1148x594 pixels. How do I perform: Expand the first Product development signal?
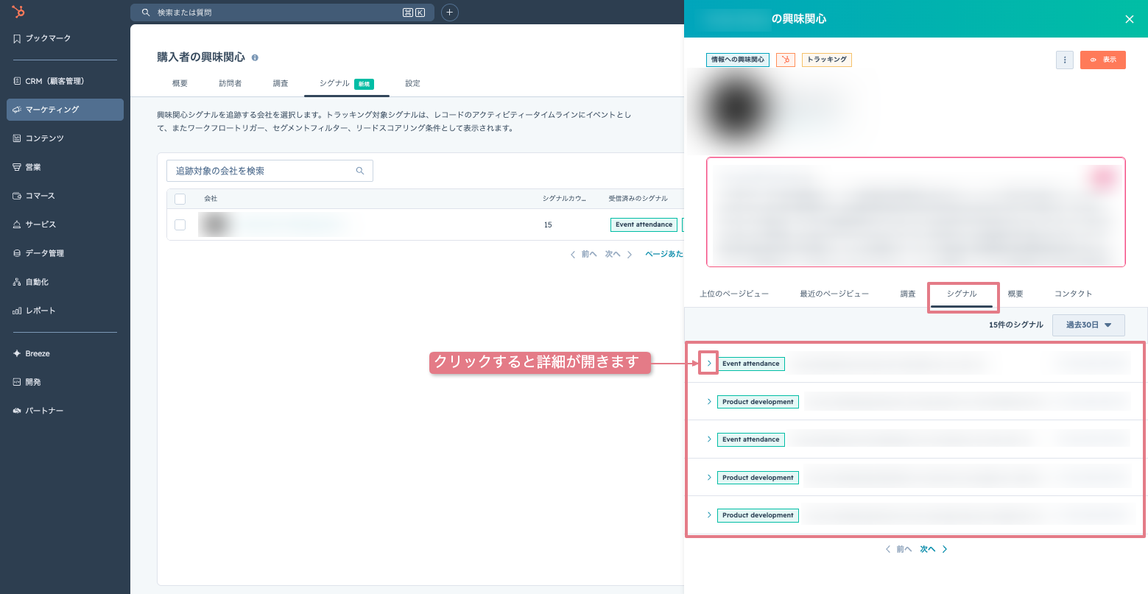point(709,402)
